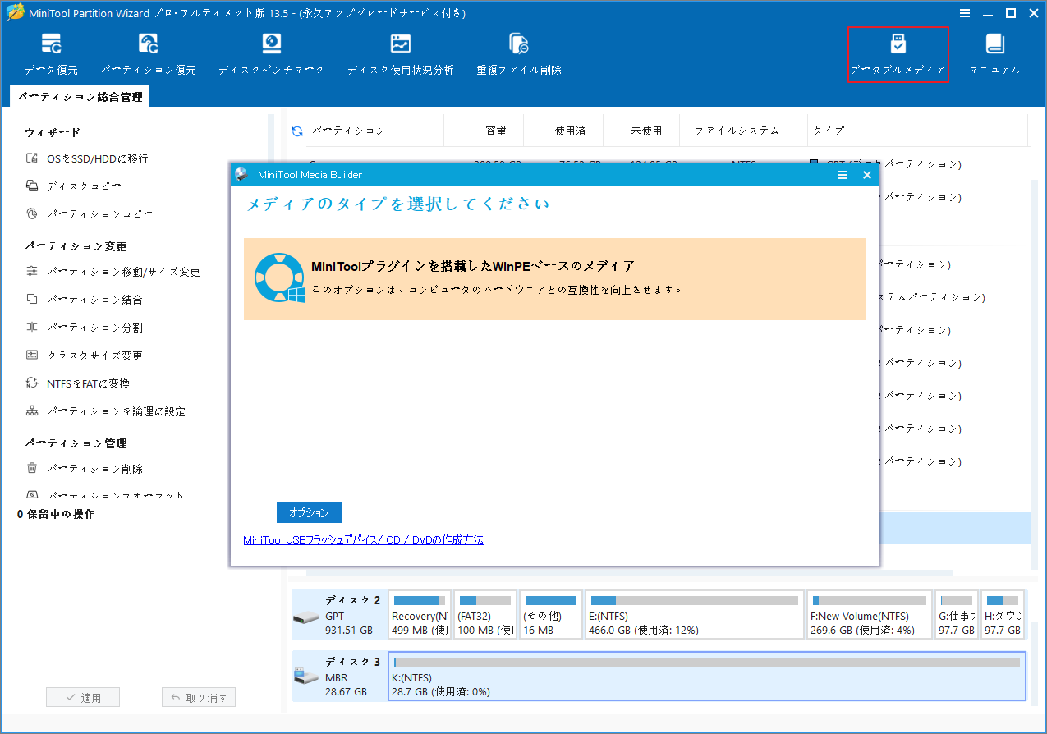Open the Media Builder dialog menu
Viewport: 1047px width, 734px height.
coord(843,175)
